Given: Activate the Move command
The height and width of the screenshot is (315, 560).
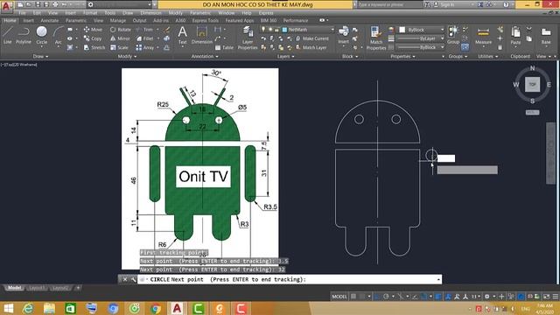Looking at the screenshot, I should (93, 29).
